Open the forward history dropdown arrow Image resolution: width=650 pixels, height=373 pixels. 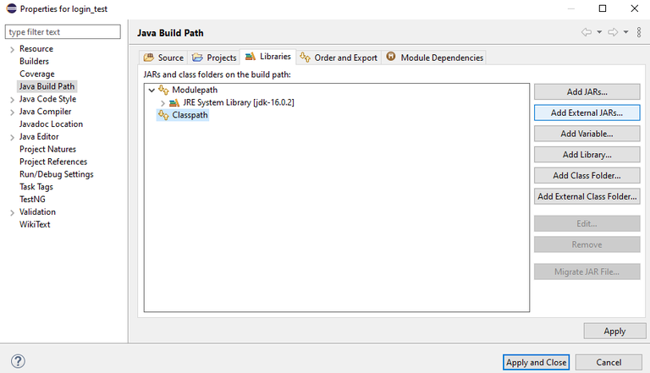[x=626, y=32]
